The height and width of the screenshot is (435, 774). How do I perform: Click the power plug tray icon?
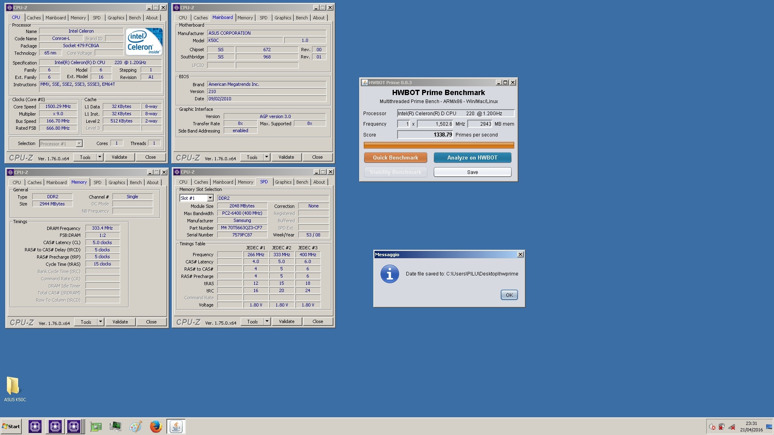[x=722, y=427]
